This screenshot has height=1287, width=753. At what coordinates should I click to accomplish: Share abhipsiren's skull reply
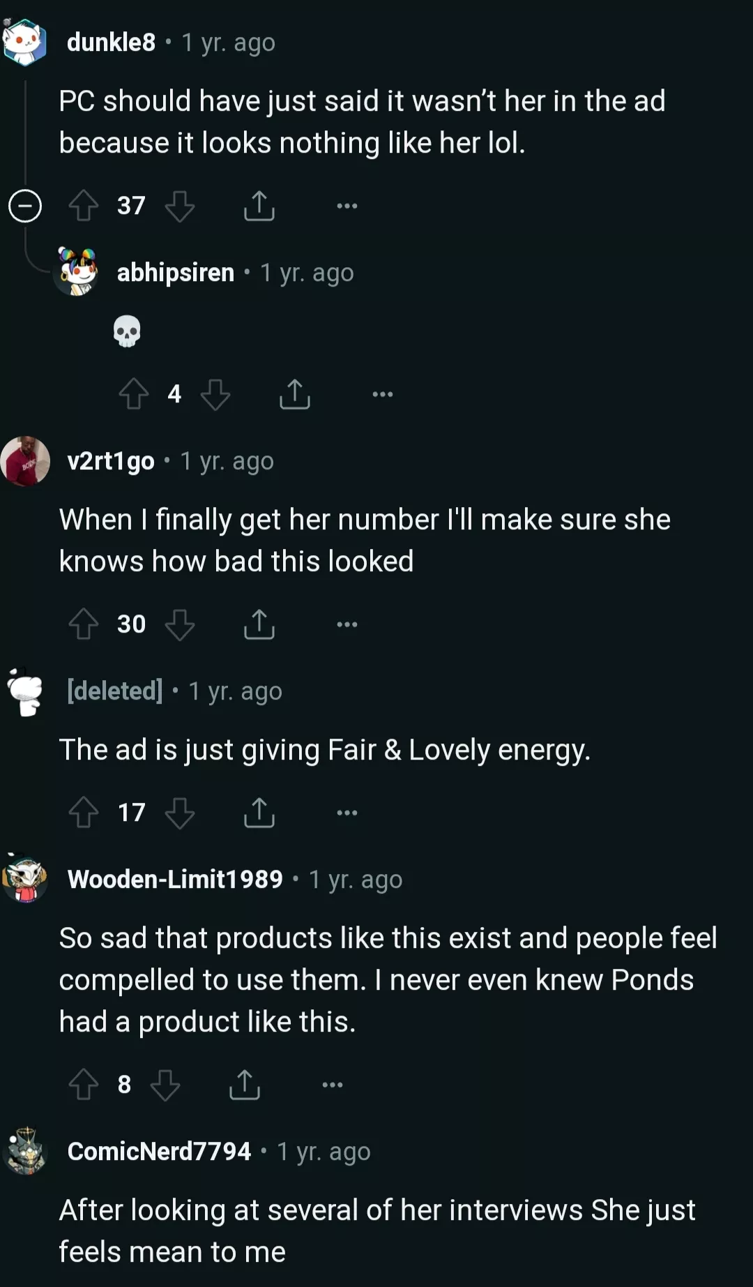point(295,394)
